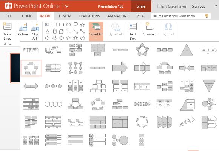Select the cylinder shape

55,31
